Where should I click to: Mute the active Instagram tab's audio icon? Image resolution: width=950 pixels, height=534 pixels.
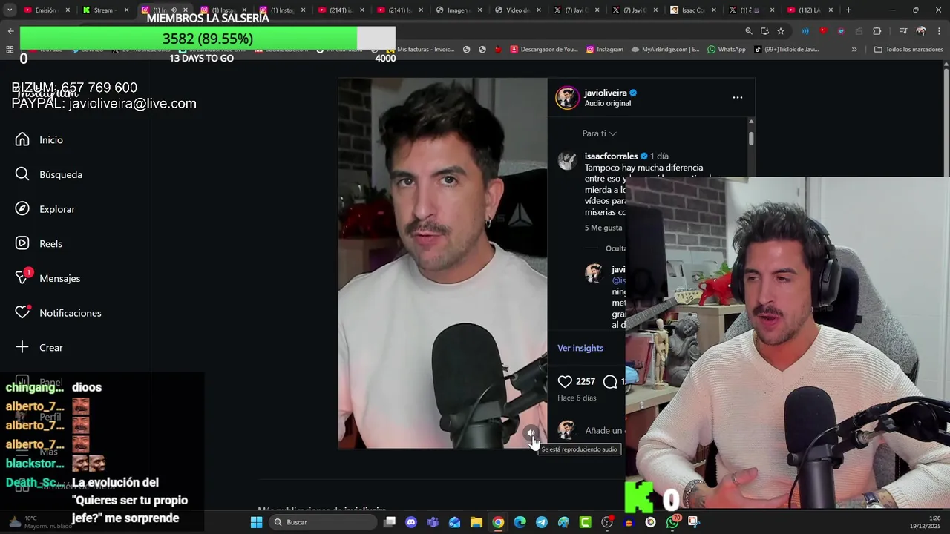pos(174,10)
